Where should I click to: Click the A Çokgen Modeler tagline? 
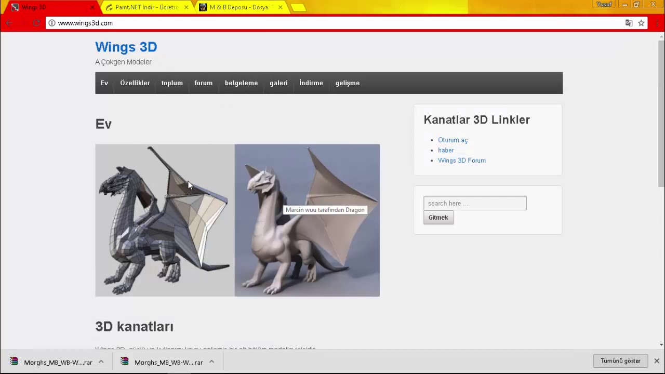(x=123, y=62)
